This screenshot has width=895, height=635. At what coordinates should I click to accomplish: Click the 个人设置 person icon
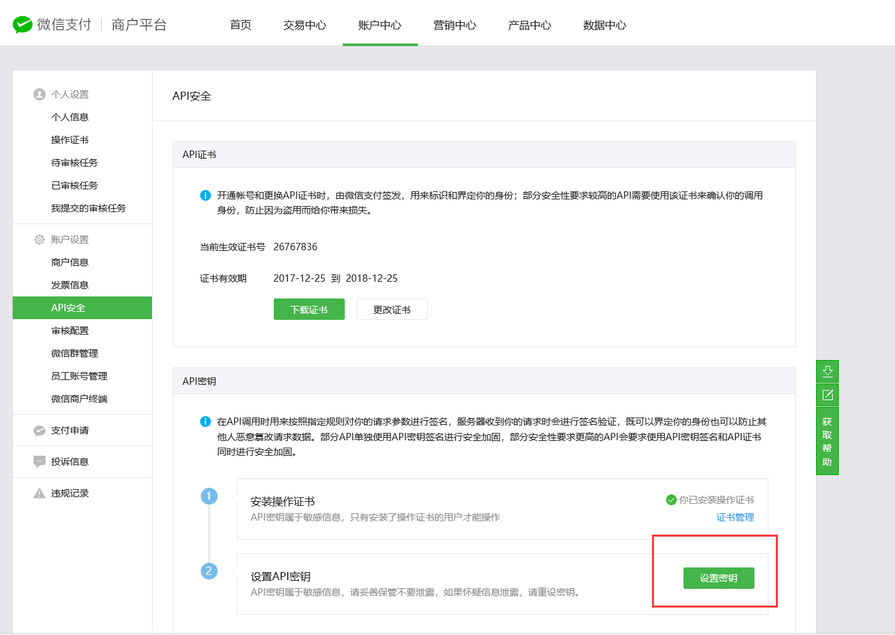39,94
